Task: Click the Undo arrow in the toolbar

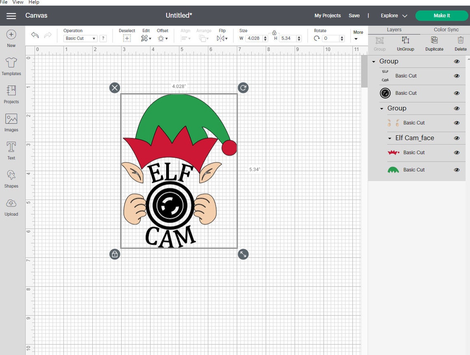Action: pos(35,35)
